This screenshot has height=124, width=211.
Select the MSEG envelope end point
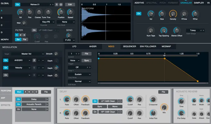[x=198, y=81]
